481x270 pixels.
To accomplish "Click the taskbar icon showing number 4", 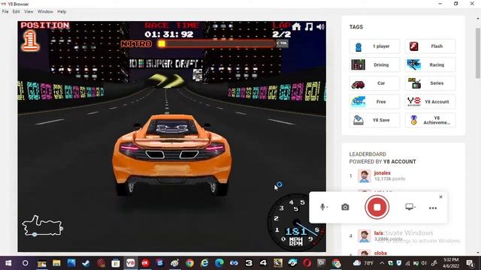I will coord(263,263).
